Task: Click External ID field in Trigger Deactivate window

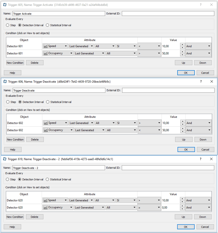Action: 168,90
